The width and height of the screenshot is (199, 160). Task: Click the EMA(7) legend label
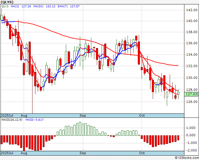click(63, 6)
